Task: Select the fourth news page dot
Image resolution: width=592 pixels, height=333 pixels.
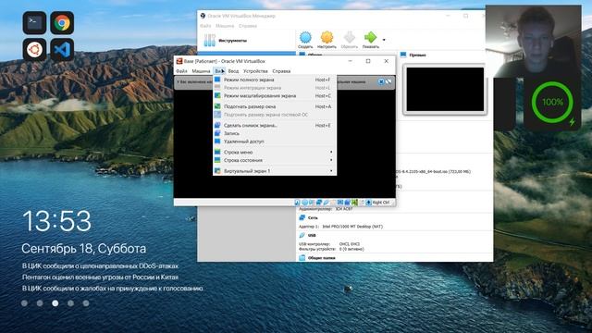Action: coord(70,303)
